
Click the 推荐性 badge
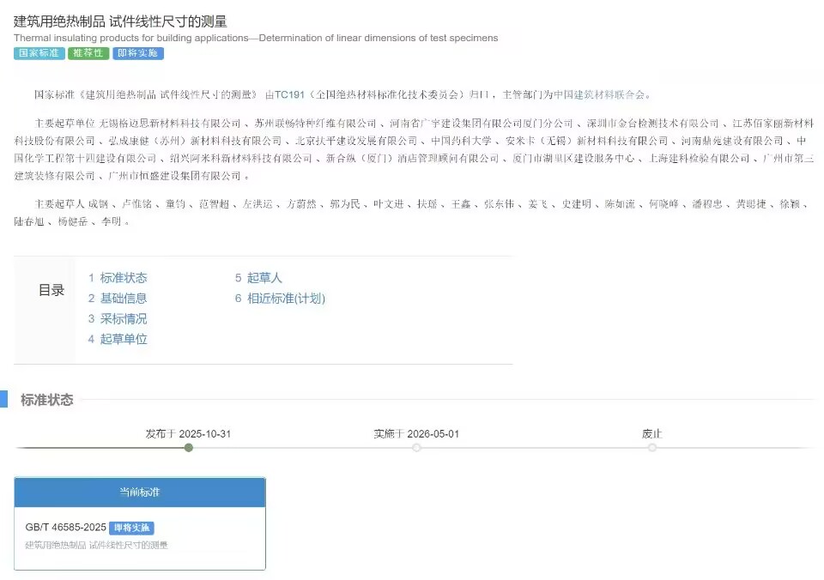click(x=88, y=53)
